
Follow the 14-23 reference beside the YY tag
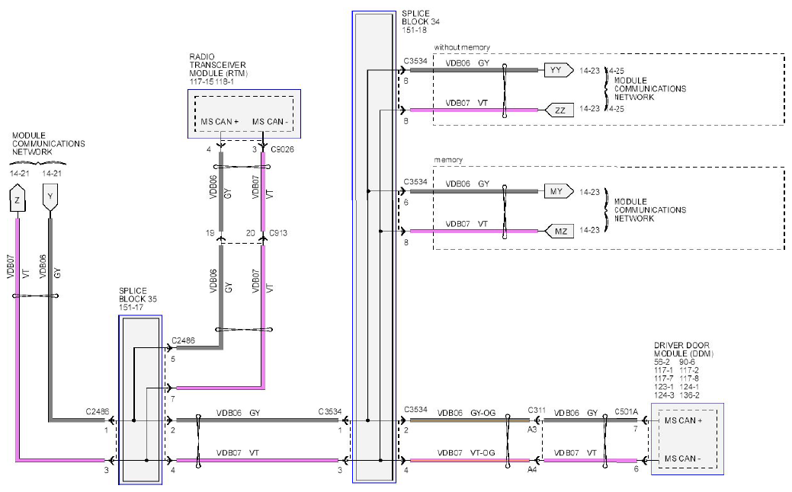point(589,71)
